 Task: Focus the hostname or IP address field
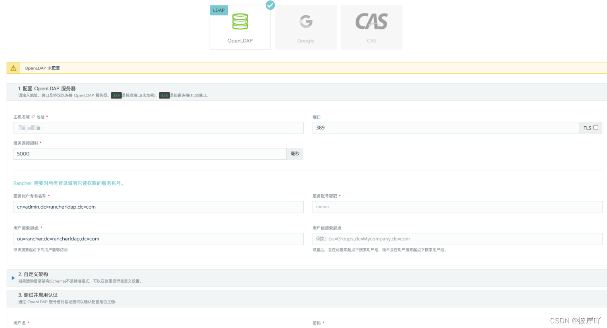tap(158, 128)
